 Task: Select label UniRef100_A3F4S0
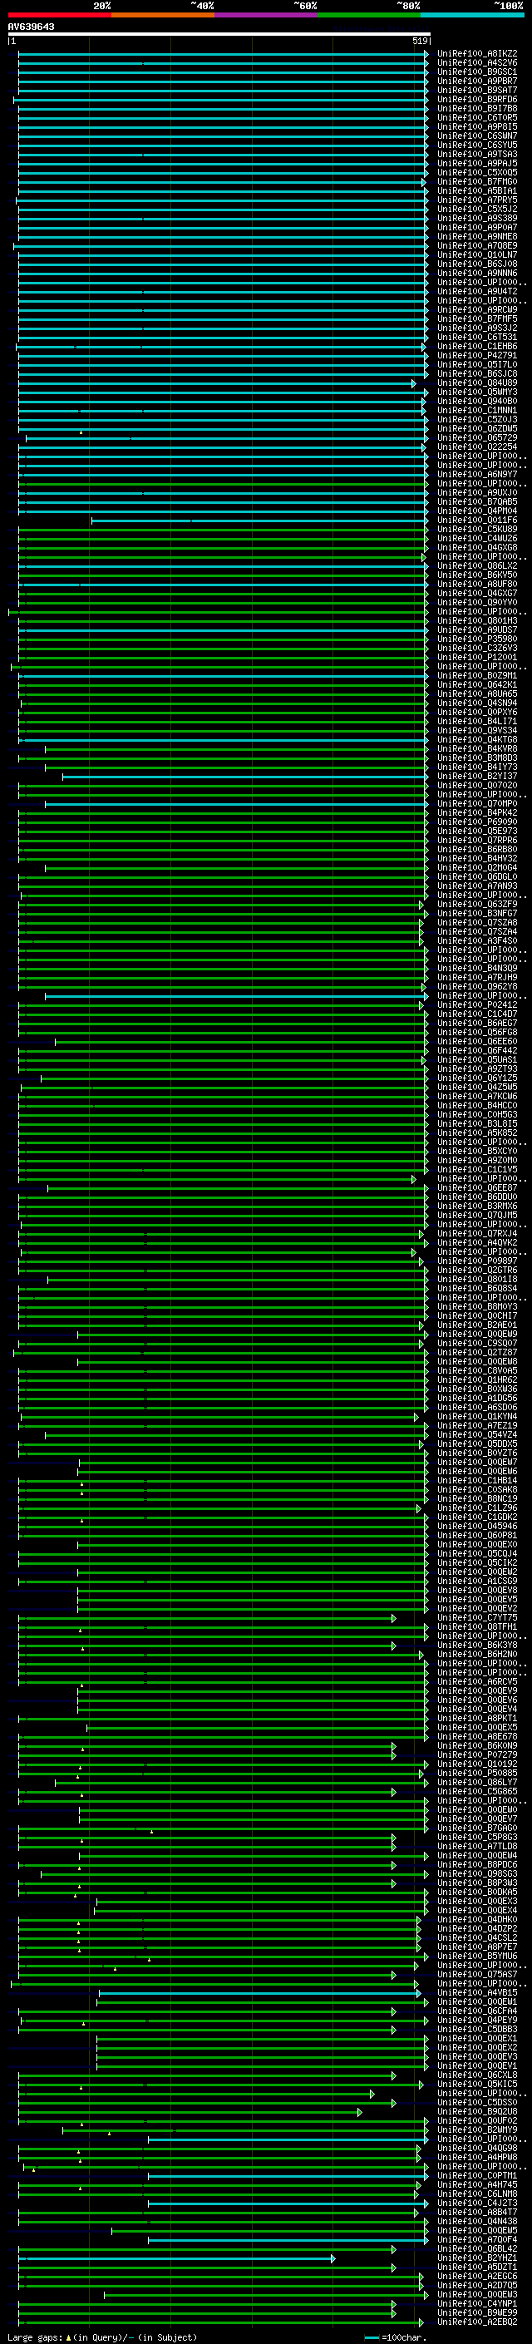tap(477, 941)
